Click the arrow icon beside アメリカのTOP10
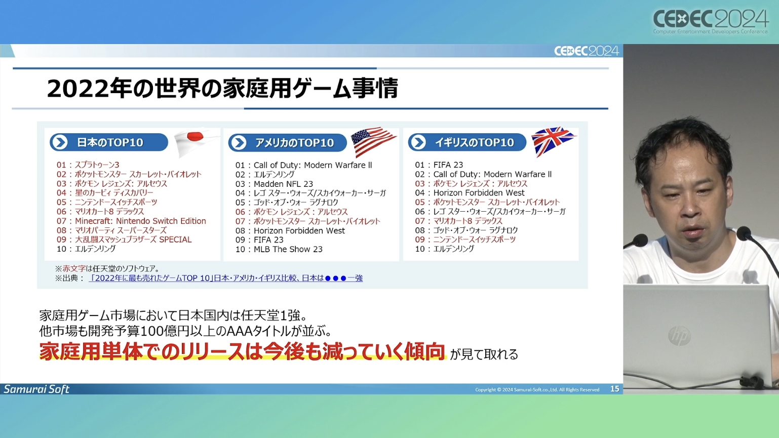This screenshot has width=779, height=438. [238, 143]
